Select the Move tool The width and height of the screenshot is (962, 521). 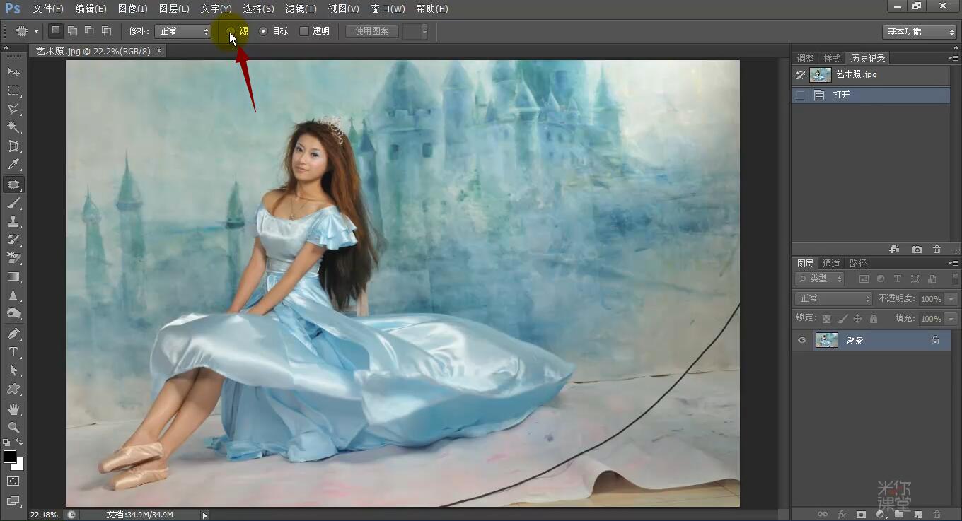coord(13,72)
